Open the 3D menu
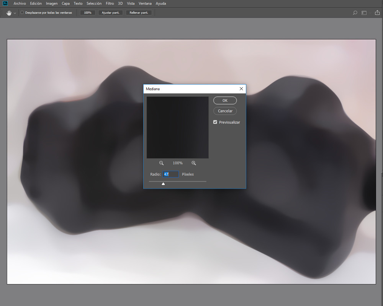 tap(120, 3)
